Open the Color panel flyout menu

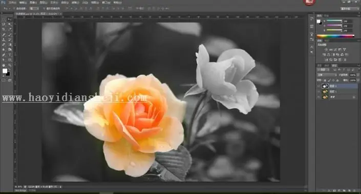click(x=358, y=15)
